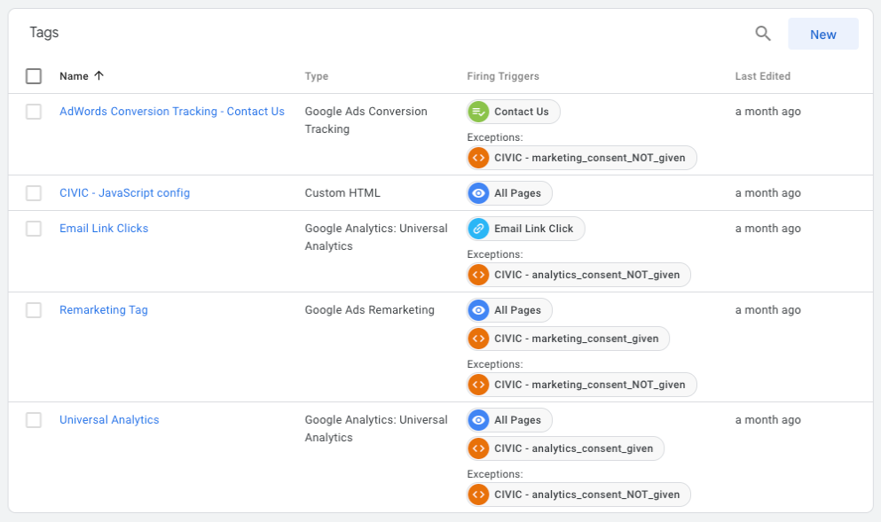Click the sort arrow beside Name
Image resolution: width=881 pixels, height=522 pixels.
pos(98,76)
